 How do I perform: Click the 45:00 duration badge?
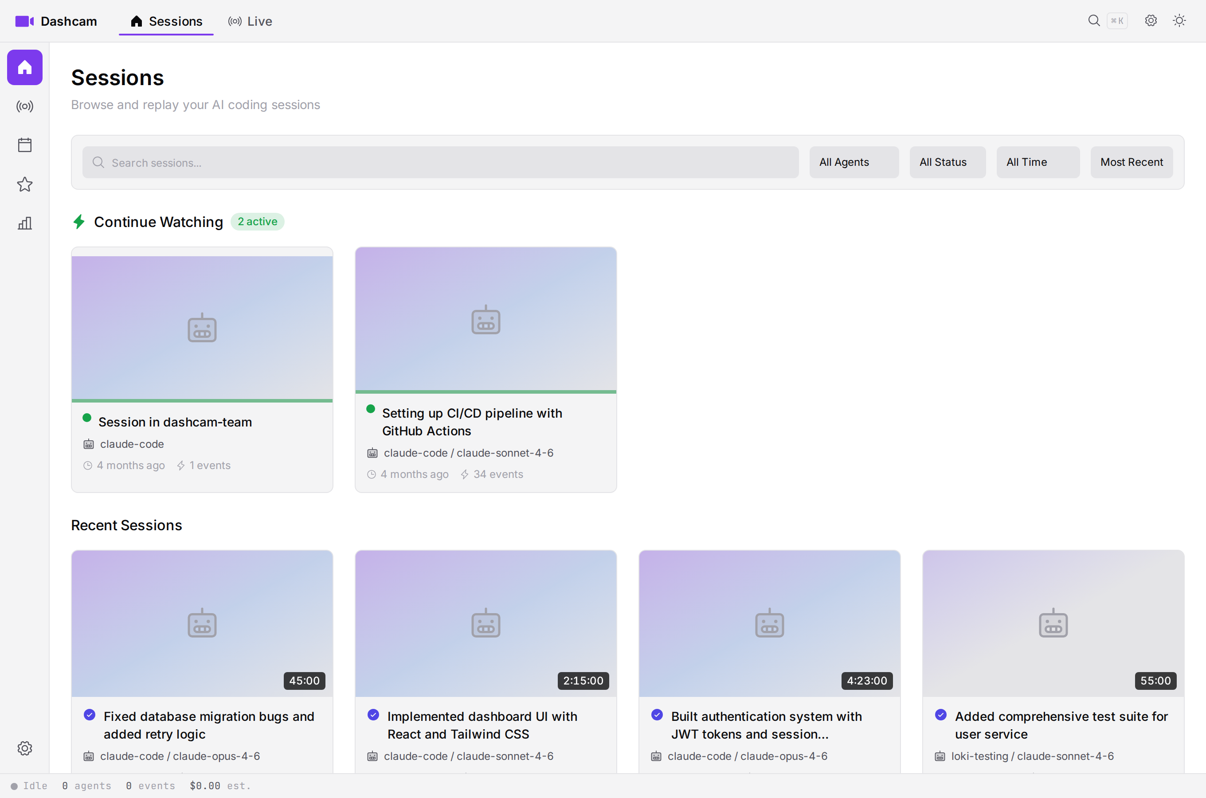tap(304, 681)
